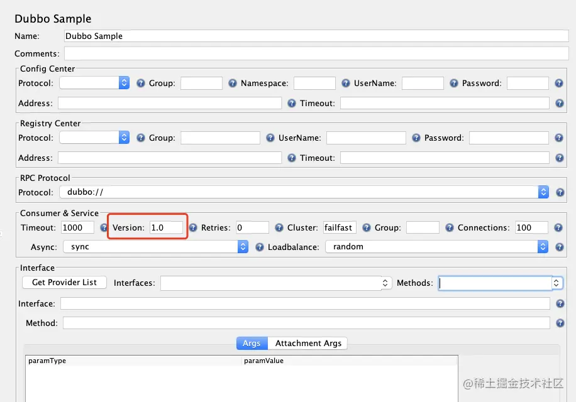Click help icon after Registry Center Group field

point(270,138)
